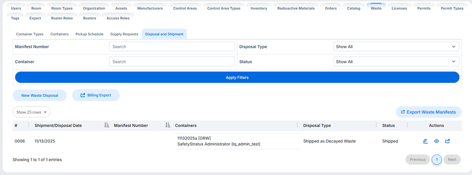Open the Room tab
Viewport: 472px width, 175px height.
(x=36, y=8)
